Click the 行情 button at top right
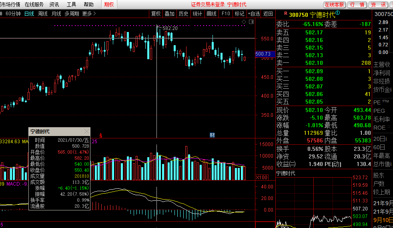 (x=357, y=5)
